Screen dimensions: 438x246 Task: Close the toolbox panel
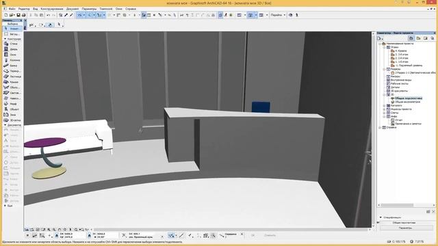21,20
